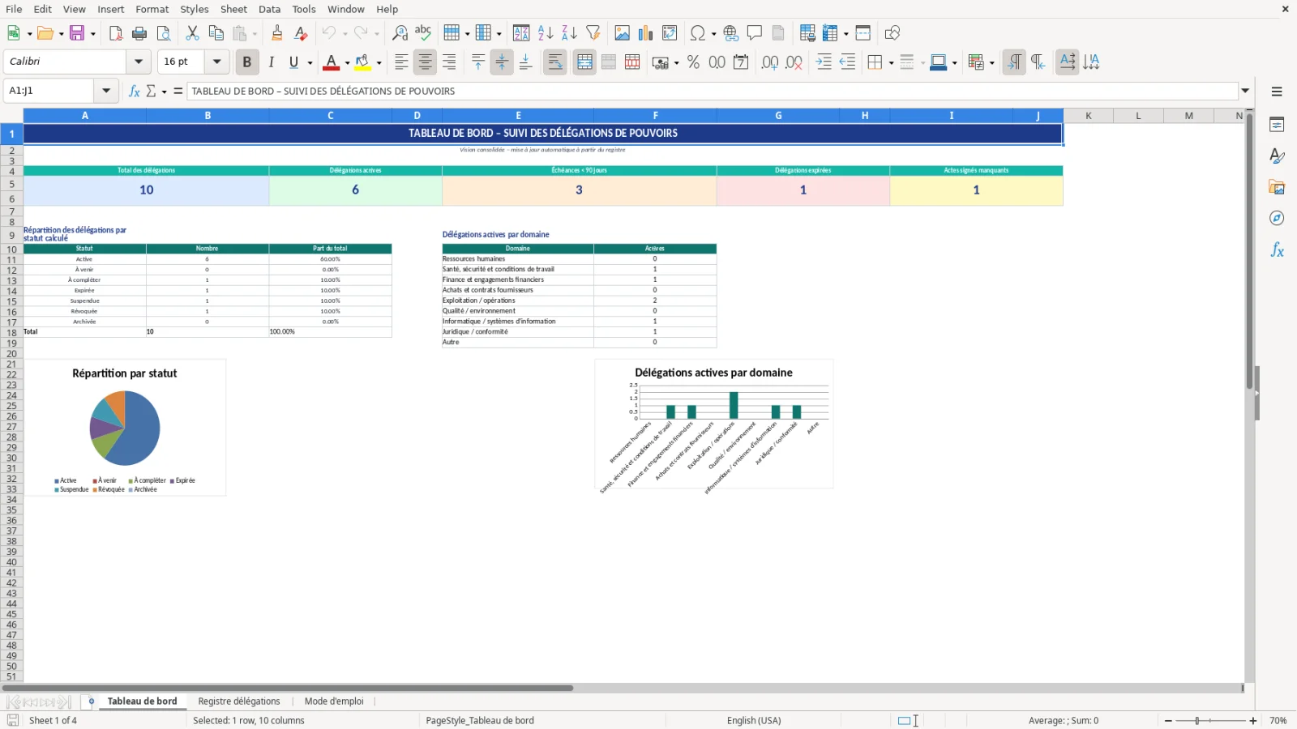Toggle Center Vertically alignment

point(502,62)
